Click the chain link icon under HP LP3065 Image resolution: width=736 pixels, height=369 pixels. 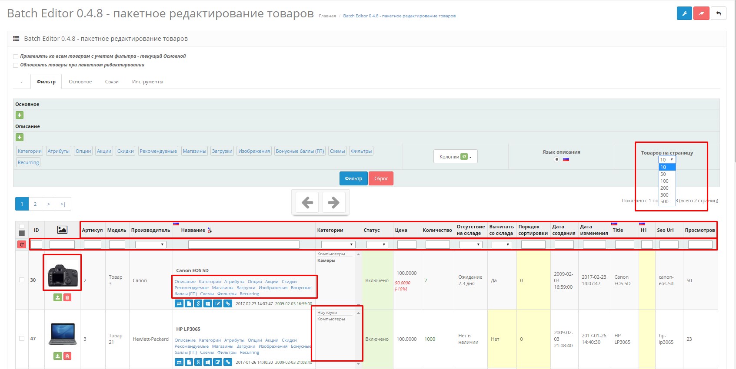pyautogui.click(x=228, y=362)
